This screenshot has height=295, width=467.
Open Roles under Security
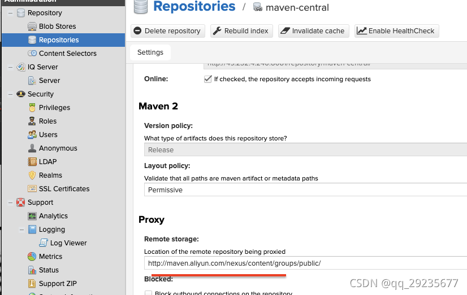[47, 121]
